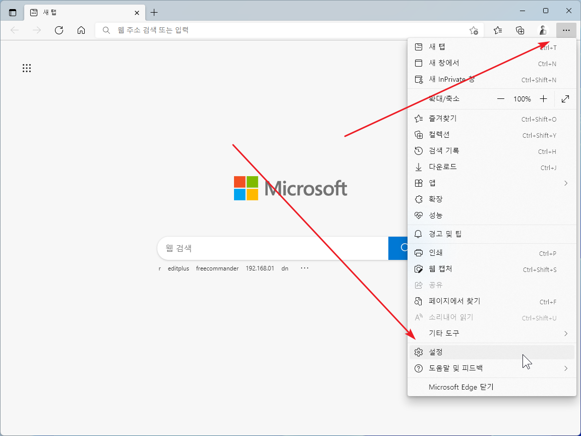The width and height of the screenshot is (581, 436).
Task: Decrease zoom with minus button
Action: coord(501,99)
